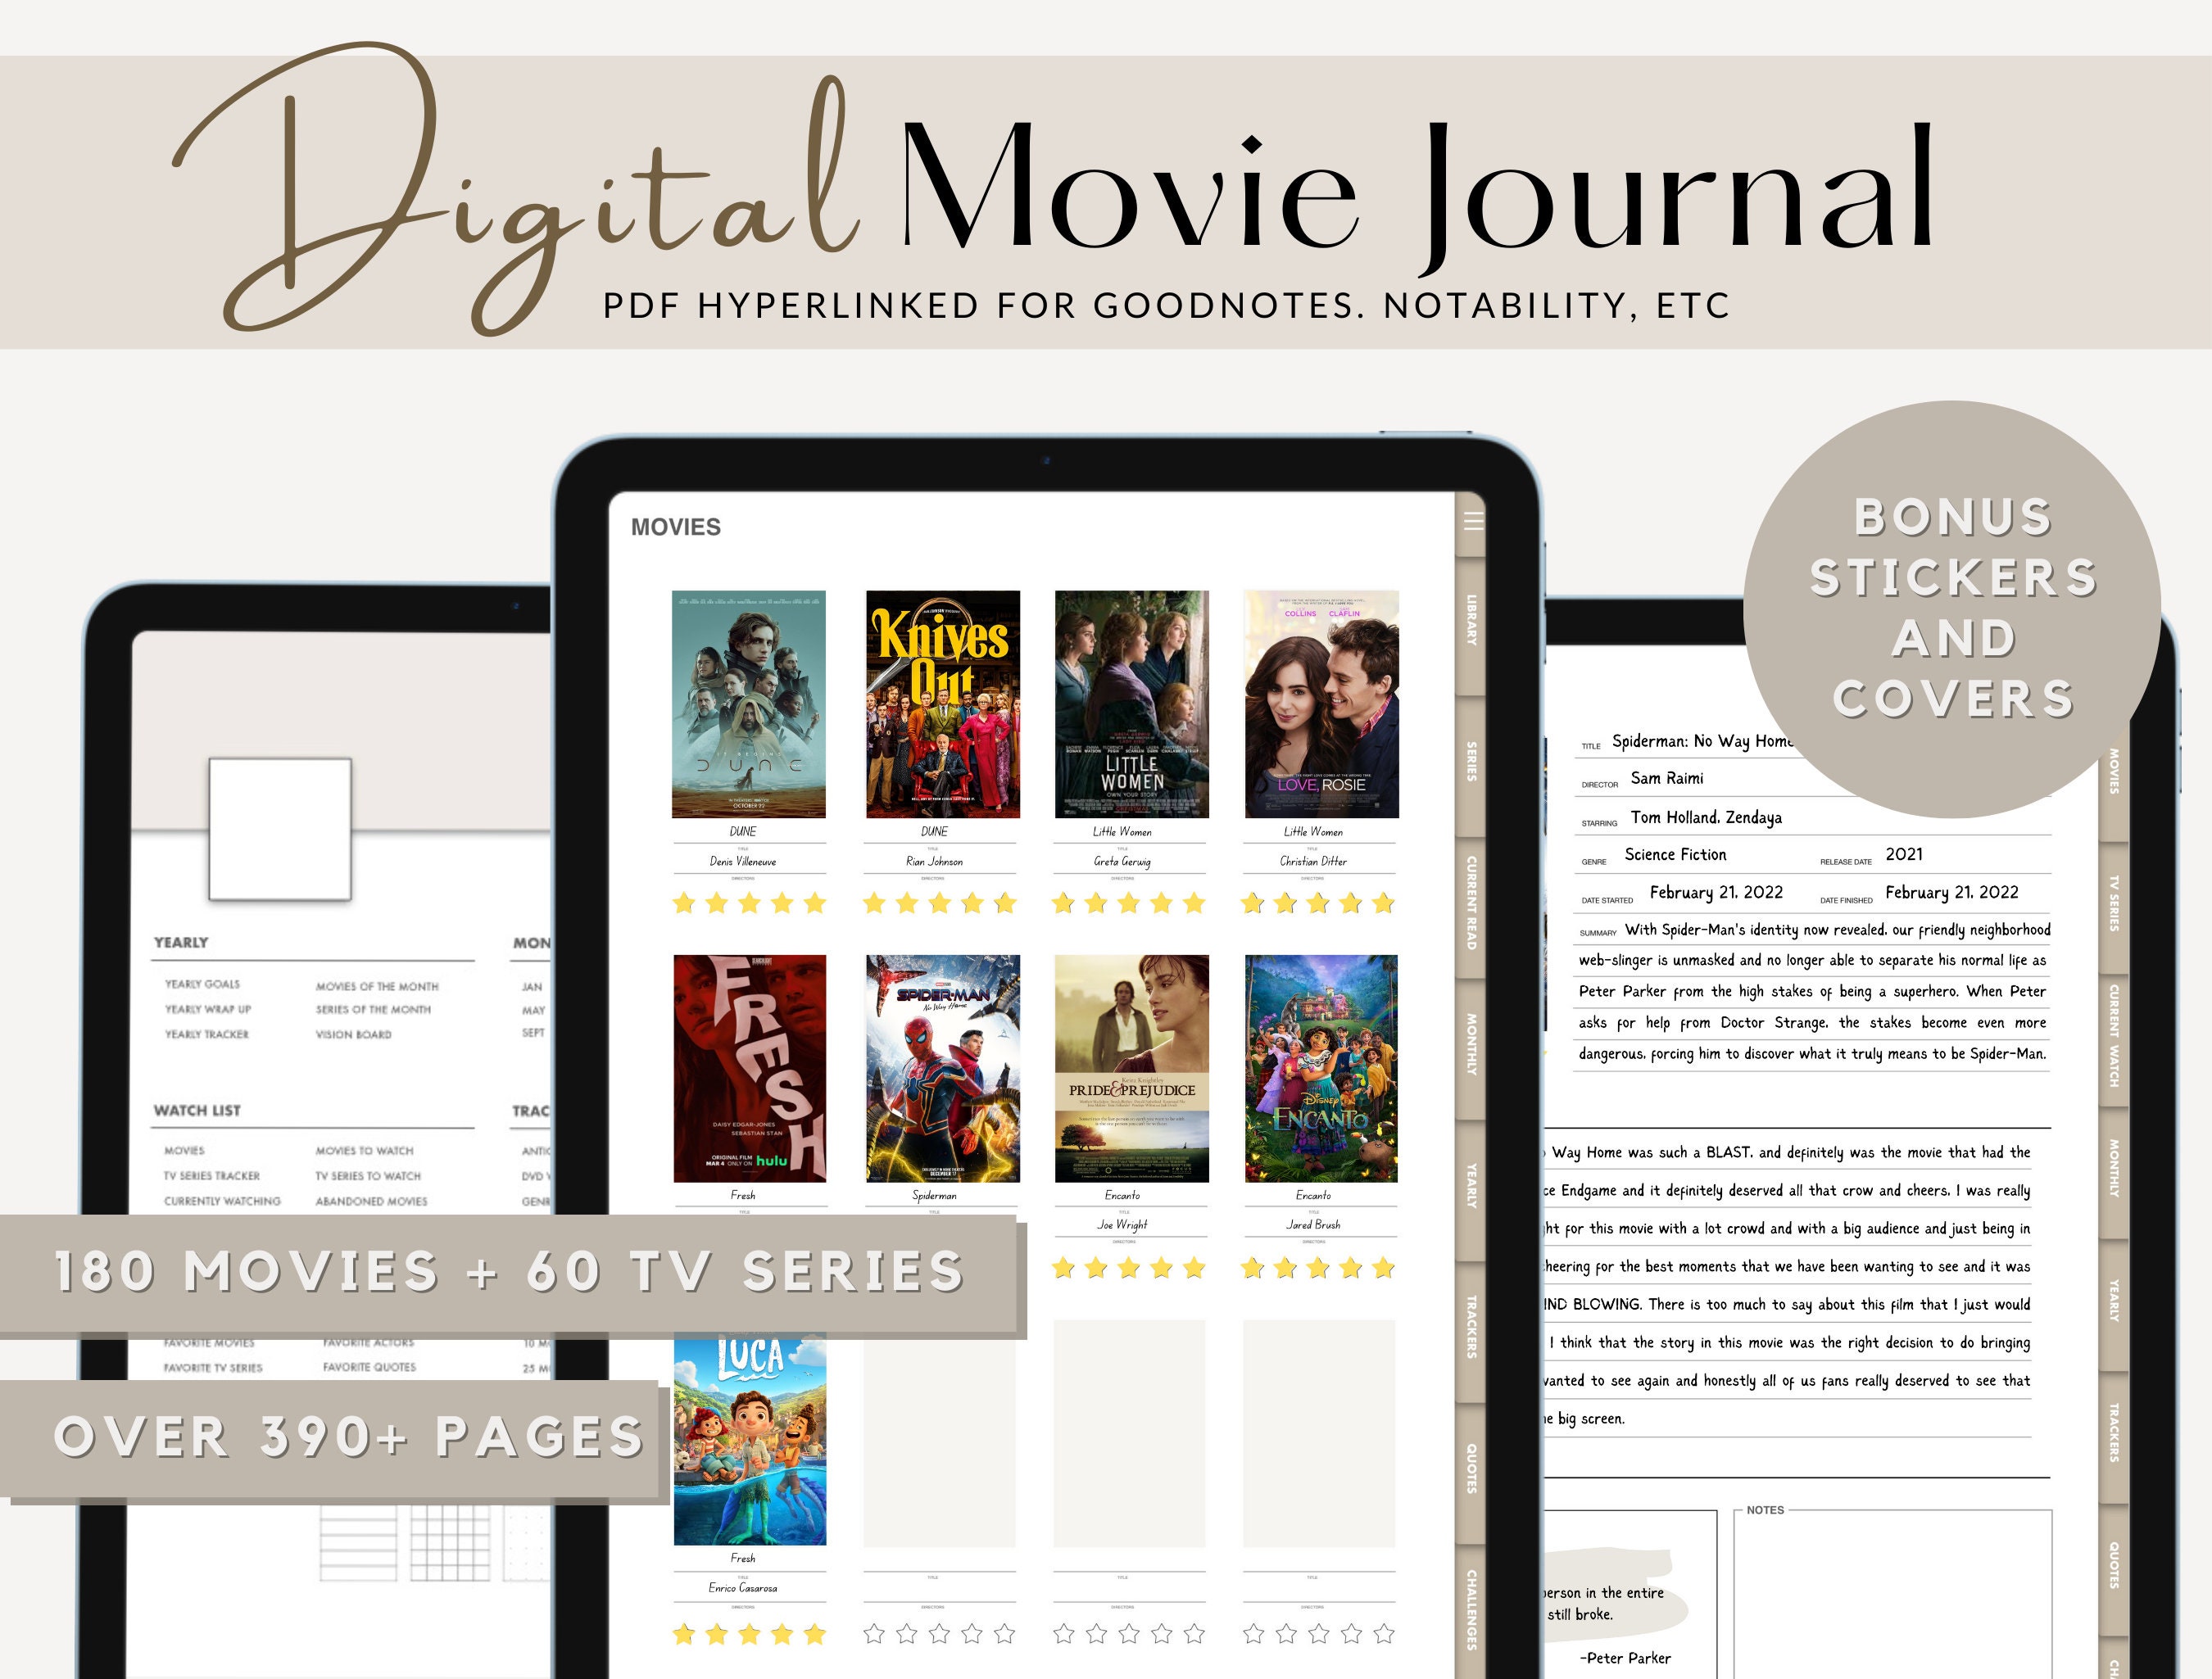Click Luca's fifth filled star

(x=813, y=1635)
